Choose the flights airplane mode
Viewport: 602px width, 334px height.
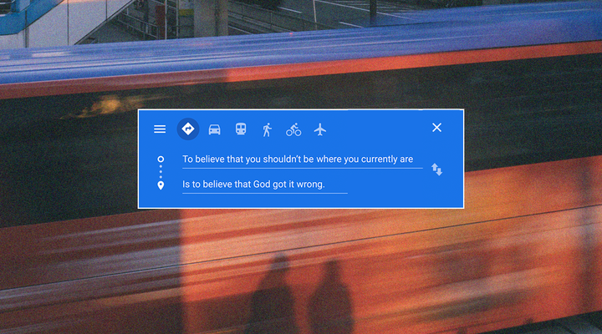(319, 129)
